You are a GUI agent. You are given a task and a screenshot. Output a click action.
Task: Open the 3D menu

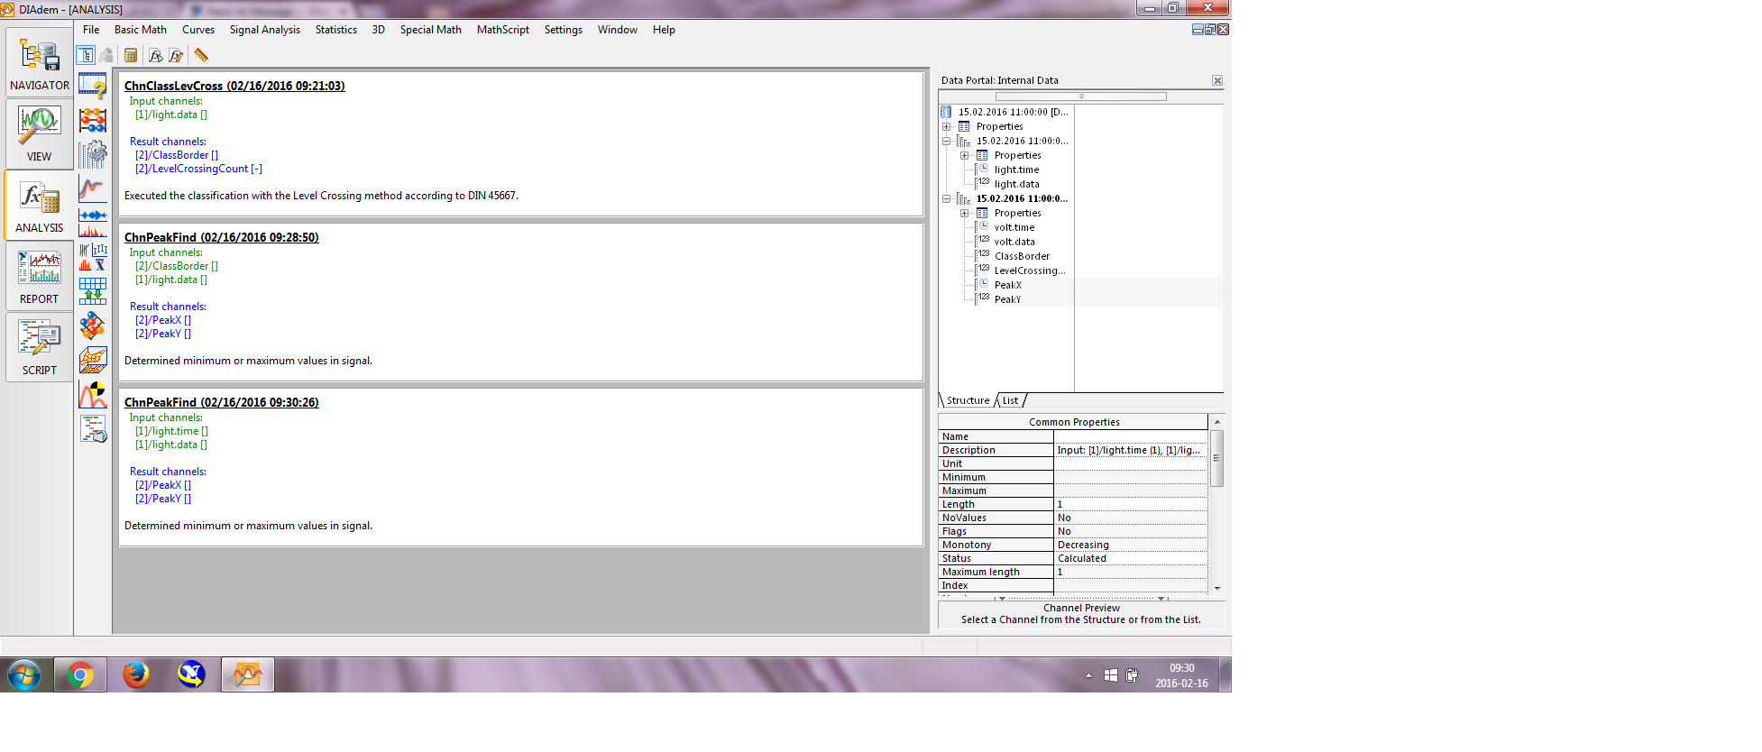(379, 30)
